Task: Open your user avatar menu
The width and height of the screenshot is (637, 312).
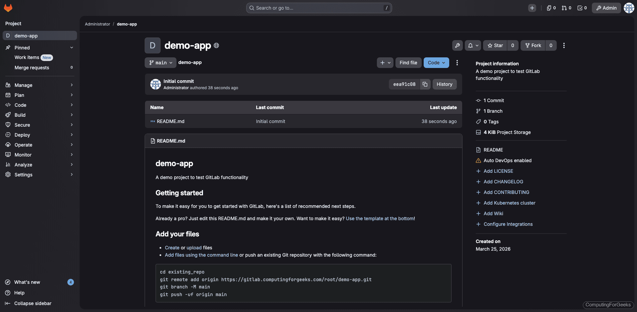Action: pyautogui.click(x=629, y=8)
